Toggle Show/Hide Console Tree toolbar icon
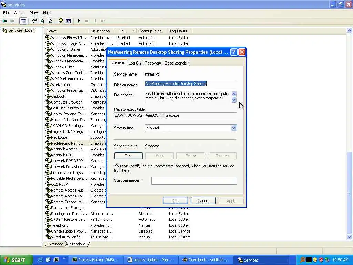353x265 pixels. (x=23, y=21)
